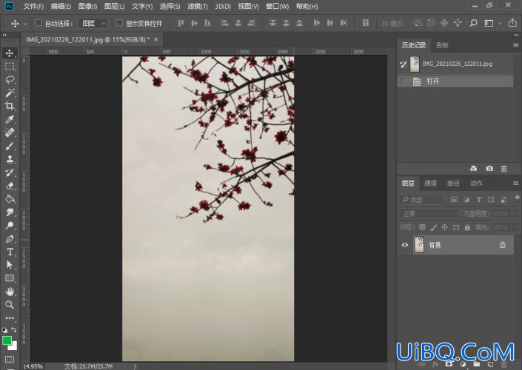Screen dimensions: 522x370
Task: Toggle history brush source box beside 打开
Action: click(403, 81)
